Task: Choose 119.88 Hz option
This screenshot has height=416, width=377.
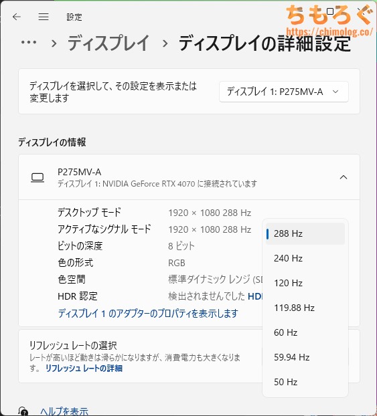Action: click(x=305, y=308)
